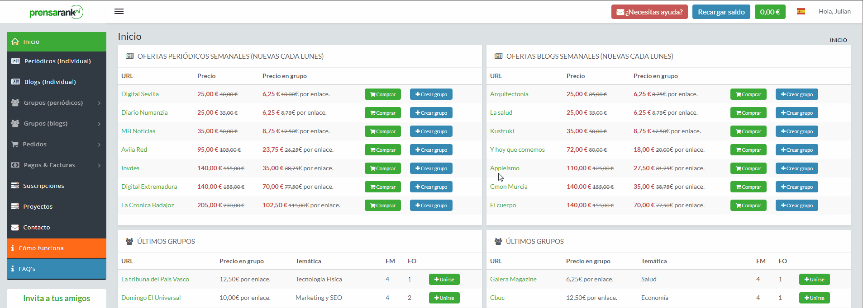Create group for La Cronica Badajoz
863x308 pixels.
431,205
